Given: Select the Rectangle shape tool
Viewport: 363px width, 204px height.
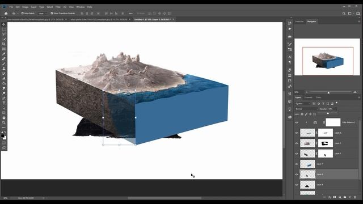Looking at the screenshot, I should 4,113.
